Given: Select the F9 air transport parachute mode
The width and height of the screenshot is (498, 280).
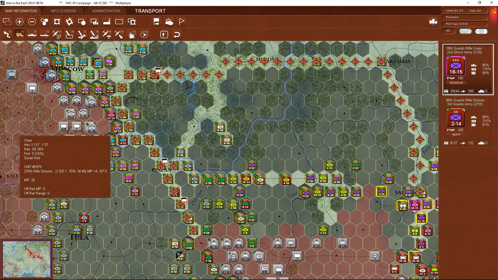Looking at the screenshot, I should [107, 34].
